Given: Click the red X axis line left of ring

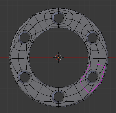Looking at the screenshot, I should (5, 58).
